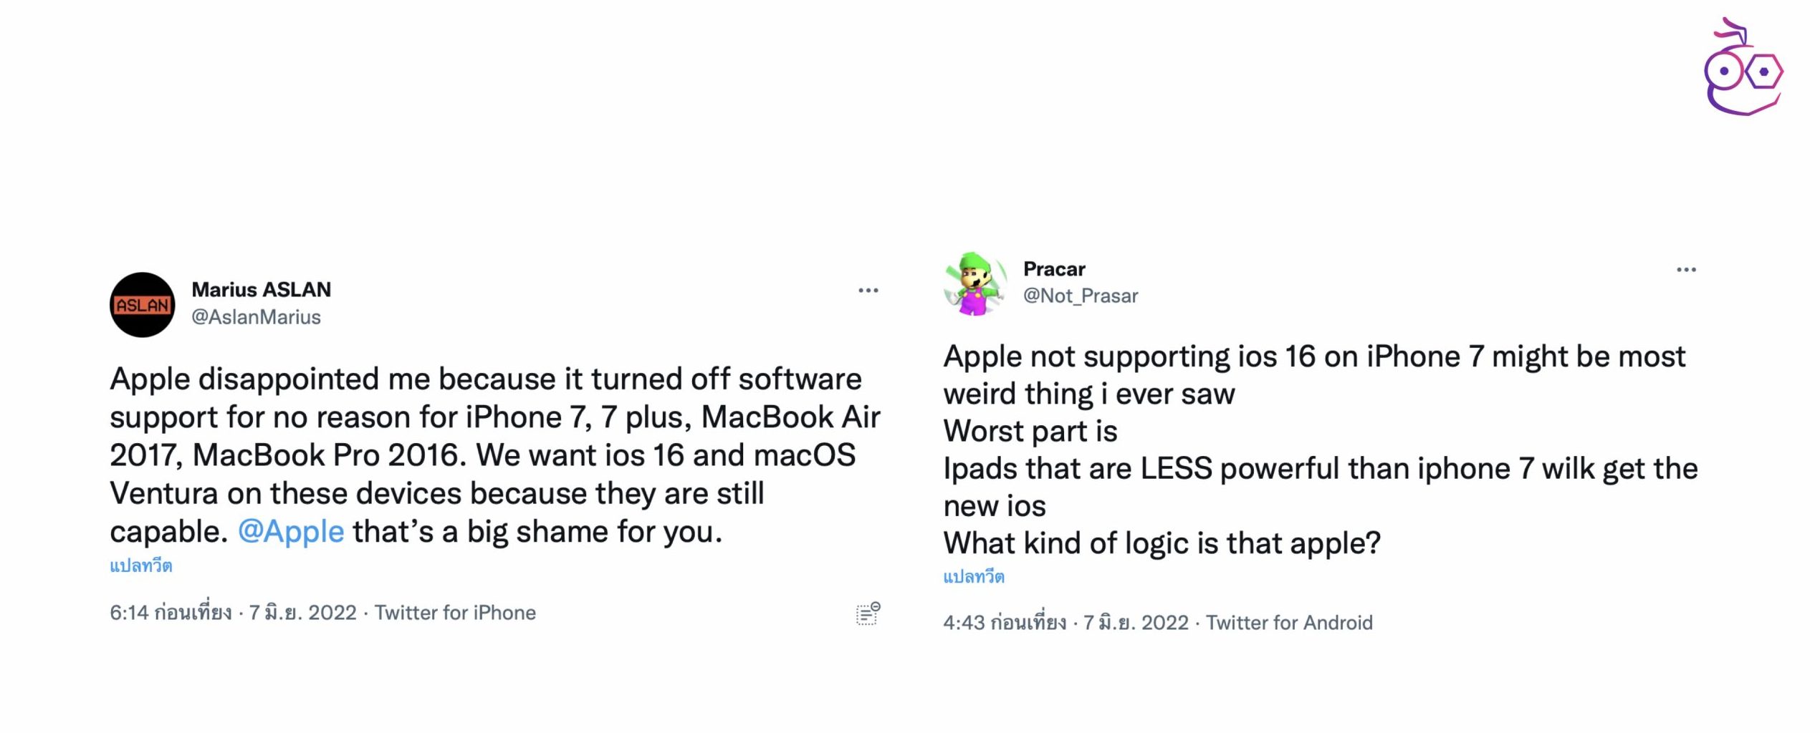Click the Marius ASLAN display name
The height and width of the screenshot is (733, 1820).
point(261,290)
